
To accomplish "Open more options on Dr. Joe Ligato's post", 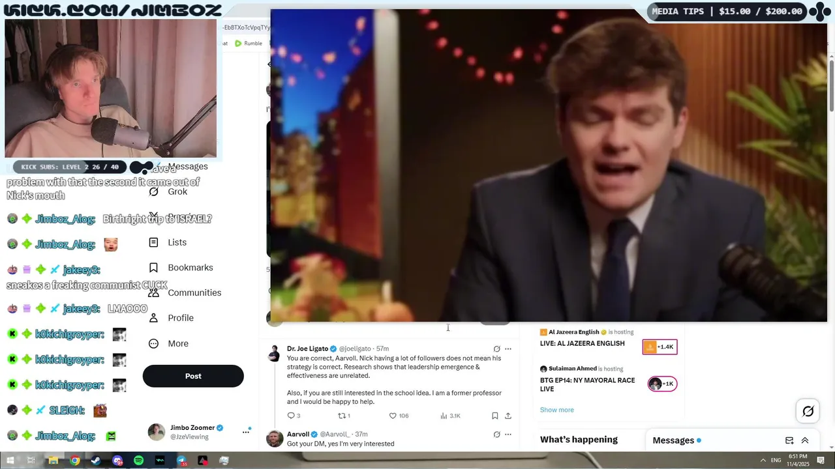I will click(508, 349).
